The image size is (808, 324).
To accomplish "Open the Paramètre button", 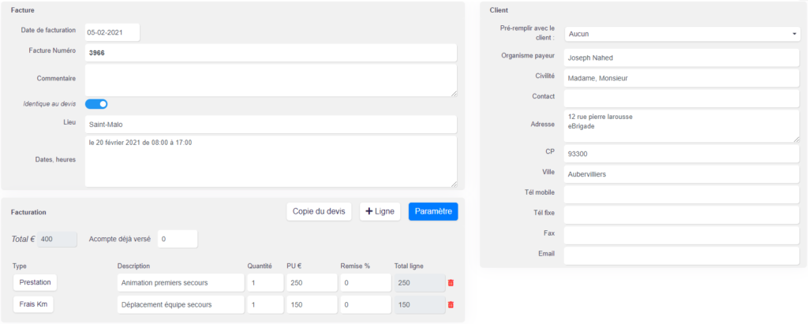I will coord(433,211).
